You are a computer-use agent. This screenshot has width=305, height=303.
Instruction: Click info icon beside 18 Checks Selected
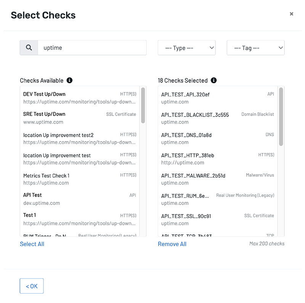click(213, 80)
